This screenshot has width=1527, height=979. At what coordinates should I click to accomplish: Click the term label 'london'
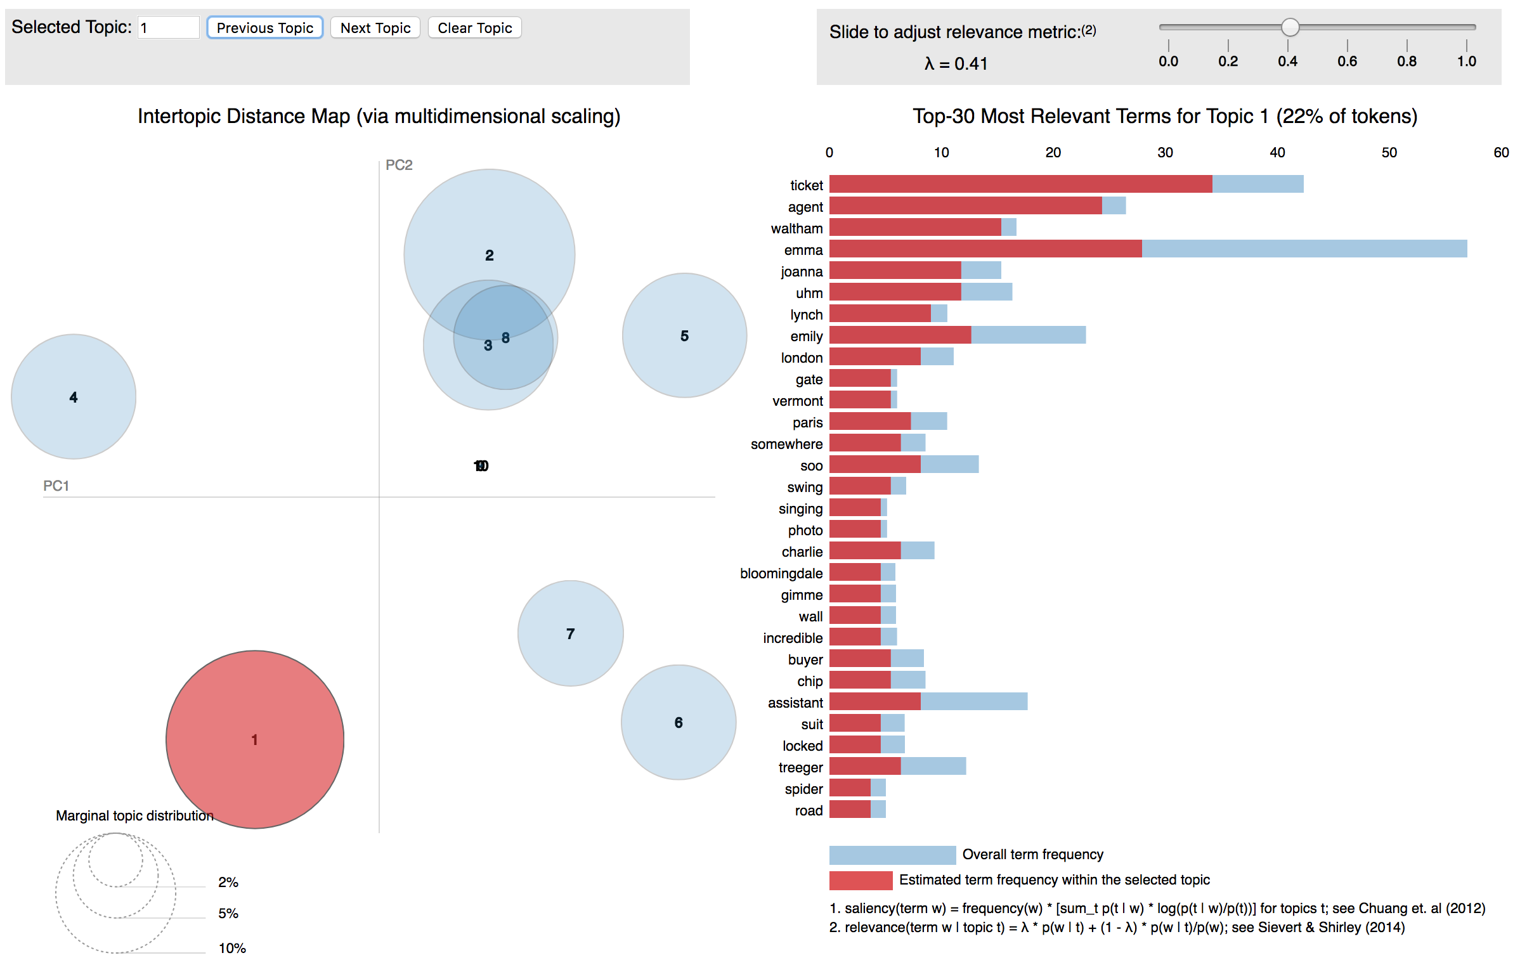[x=802, y=357]
